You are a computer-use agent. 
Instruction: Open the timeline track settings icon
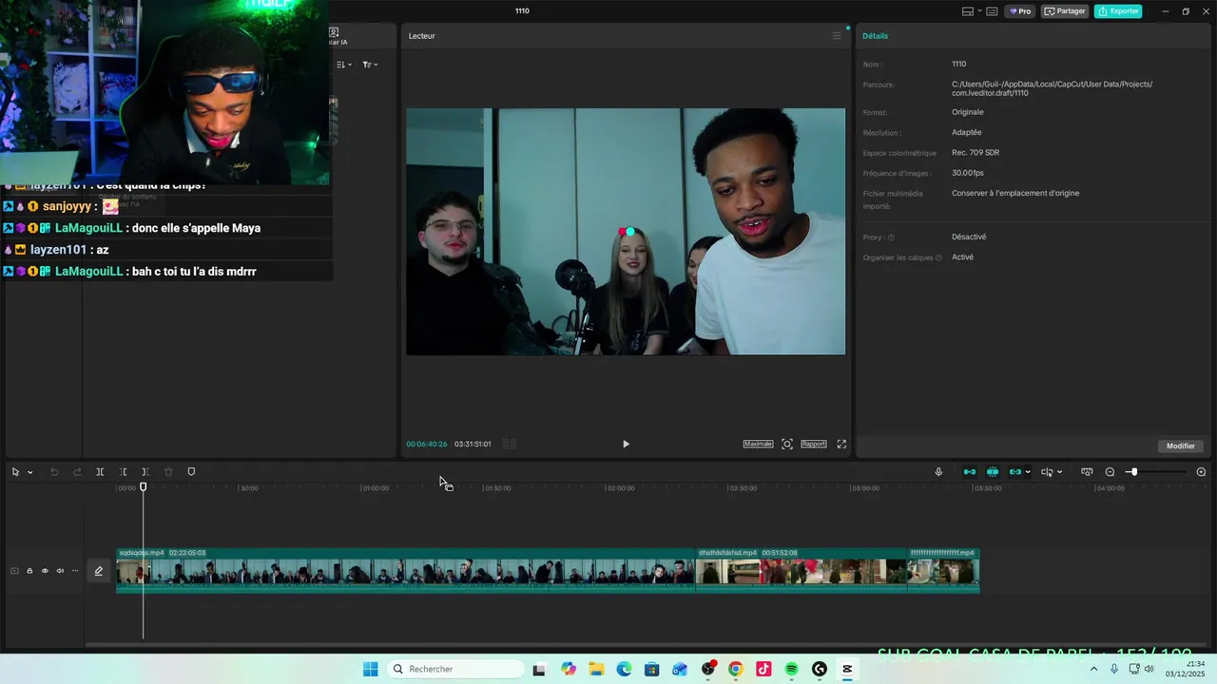coord(1087,472)
